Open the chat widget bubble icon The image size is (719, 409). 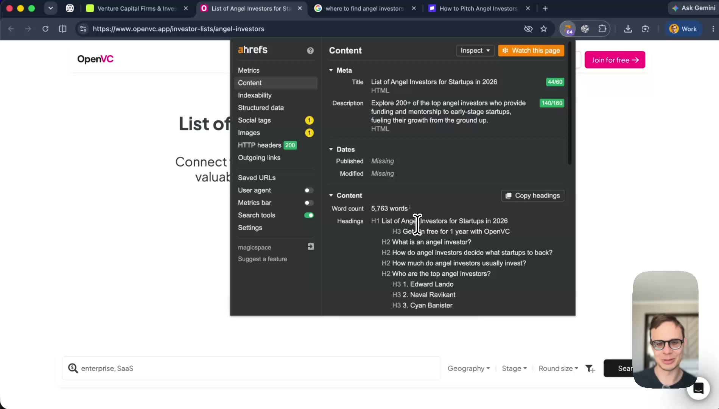698,388
